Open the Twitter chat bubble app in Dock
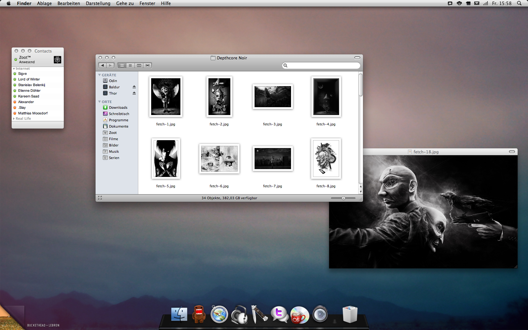Screen dimensions: 528x330 (x=279, y=314)
